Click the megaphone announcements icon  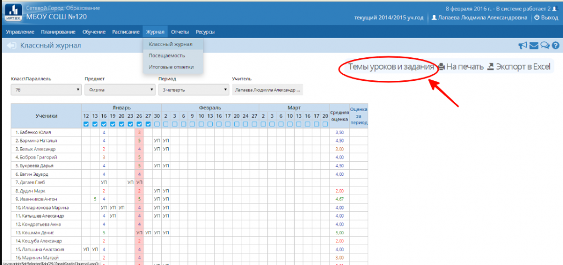[523, 46]
